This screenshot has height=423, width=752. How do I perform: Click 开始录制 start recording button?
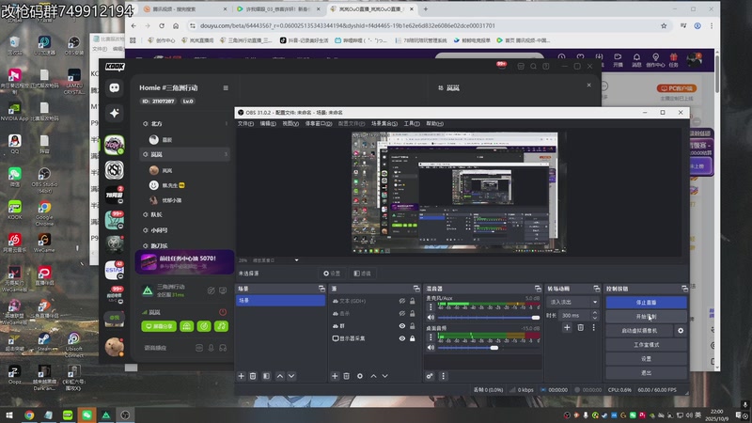pyautogui.click(x=646, y=317)
